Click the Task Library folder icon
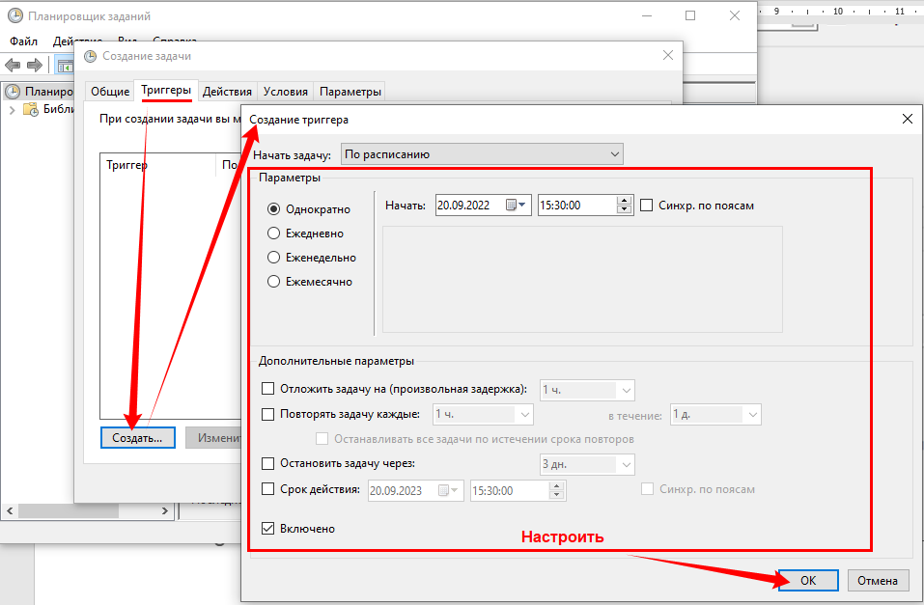 tap(31, 109)
